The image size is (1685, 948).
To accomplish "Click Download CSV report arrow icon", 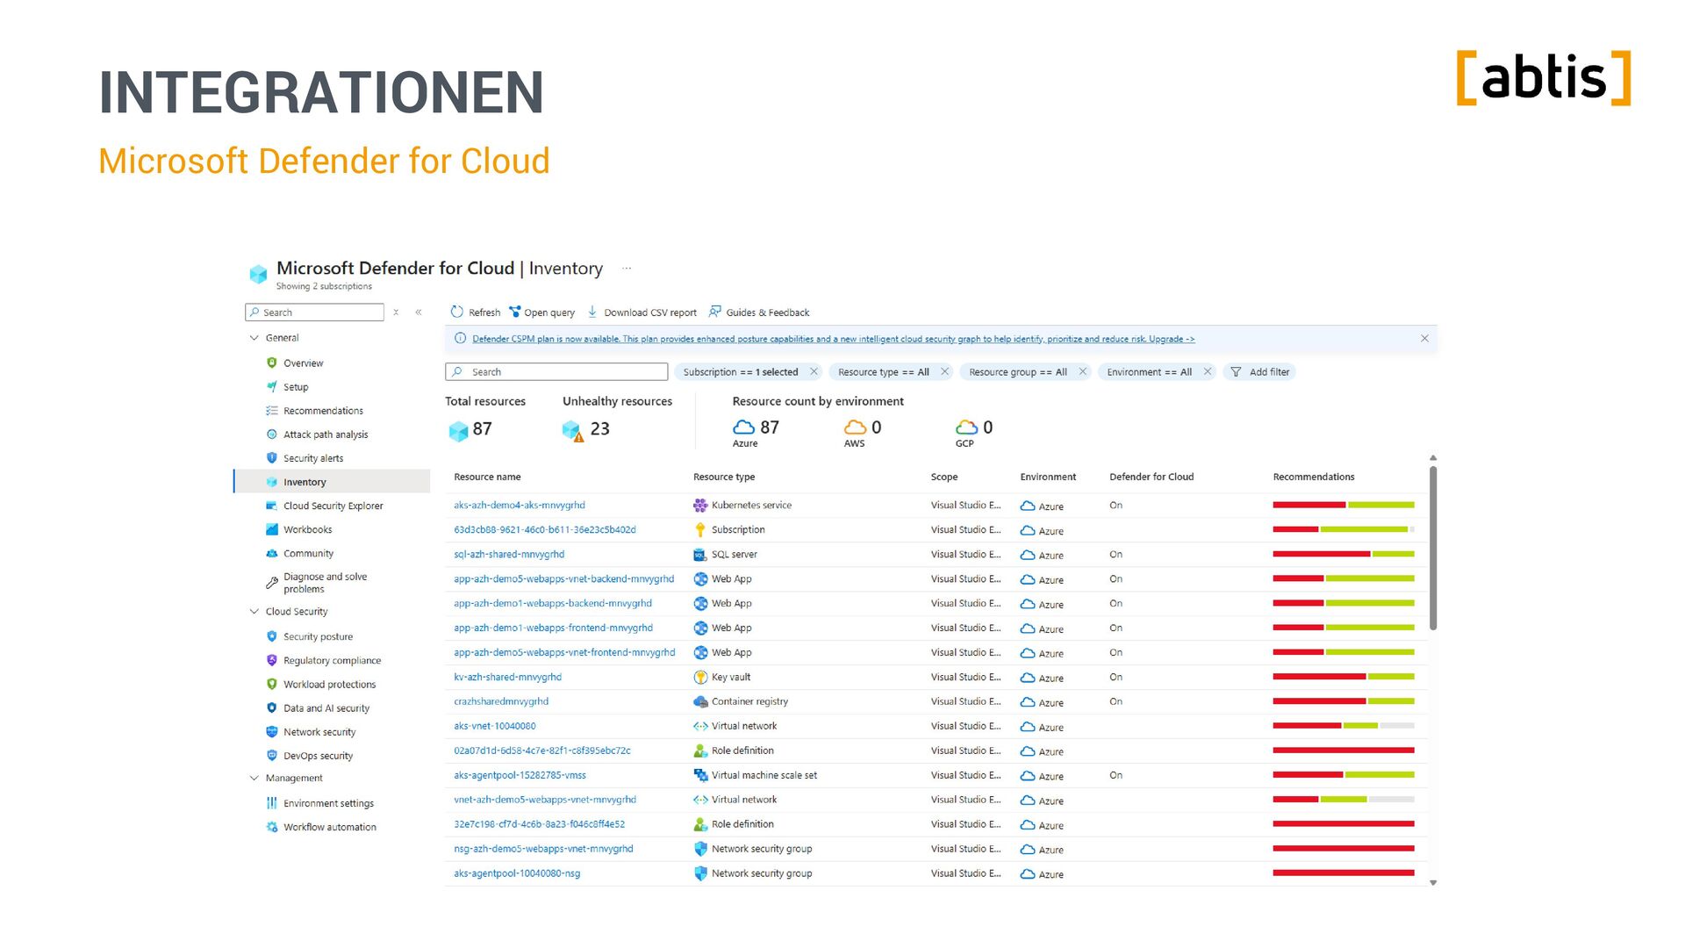I will pos(592,312).
